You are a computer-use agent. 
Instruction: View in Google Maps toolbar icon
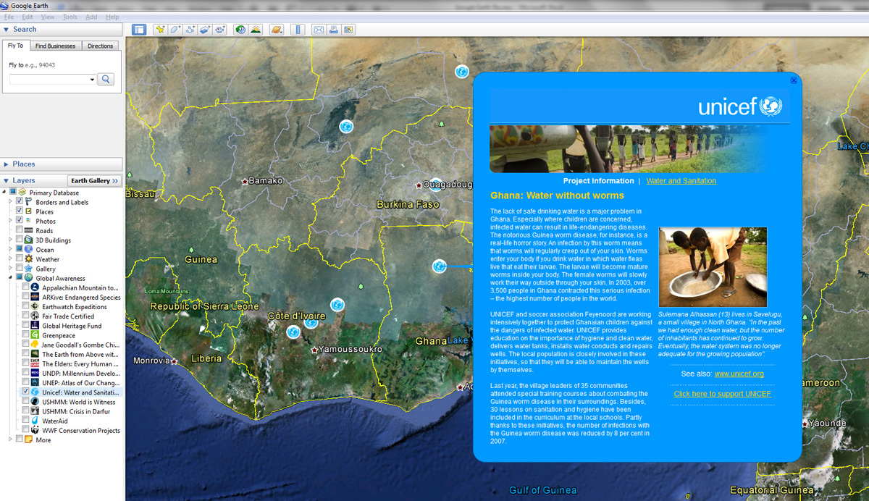pos(348,30)
